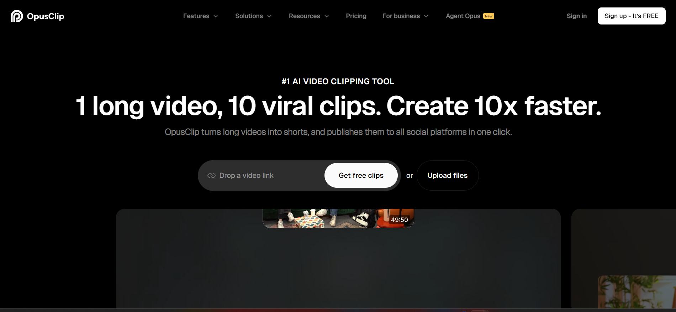The image size is (676, 312).
Task: Click the OpusClip brand name
Action: [x=46, y=16]
